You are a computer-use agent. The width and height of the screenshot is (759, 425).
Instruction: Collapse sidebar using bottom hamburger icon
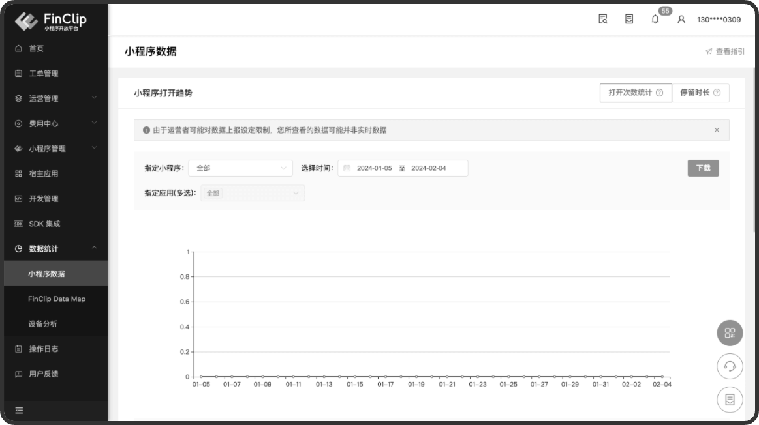coord(19,410)
